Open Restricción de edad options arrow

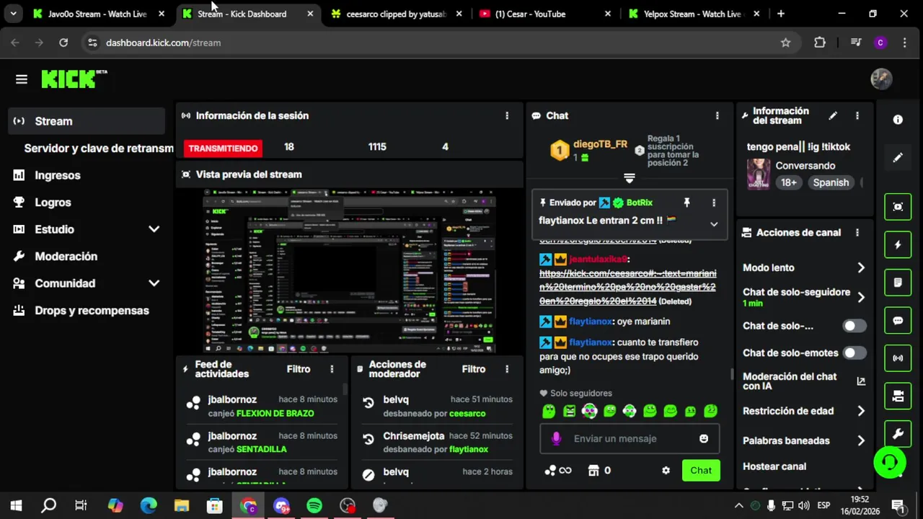coord(861,411)
